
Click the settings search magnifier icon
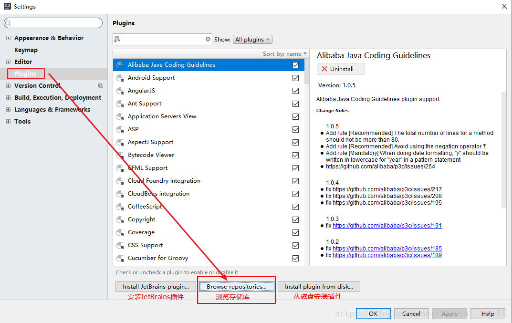(x=9, y=23)
